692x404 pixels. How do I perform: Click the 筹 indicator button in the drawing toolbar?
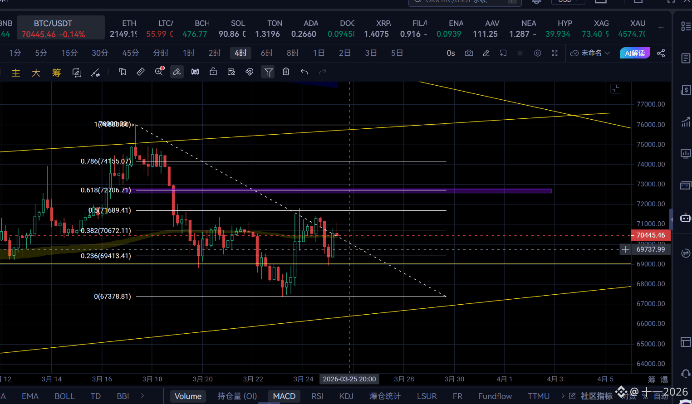click(x=56, y=73)
